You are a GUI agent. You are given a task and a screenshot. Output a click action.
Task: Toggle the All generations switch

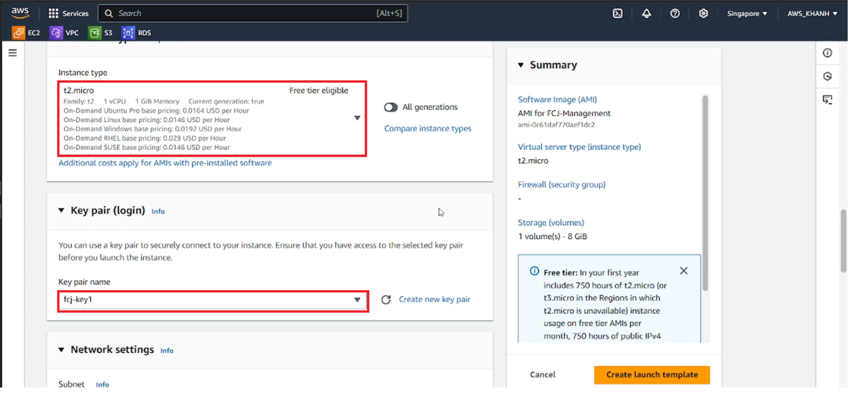click(391, 107)
